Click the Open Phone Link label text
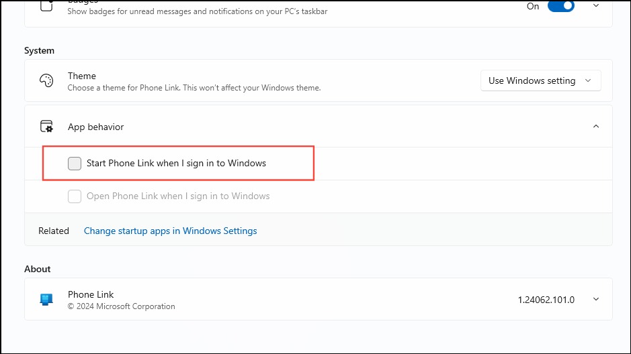The width and height of the screenshot is (631, 354). click(178, 196)
